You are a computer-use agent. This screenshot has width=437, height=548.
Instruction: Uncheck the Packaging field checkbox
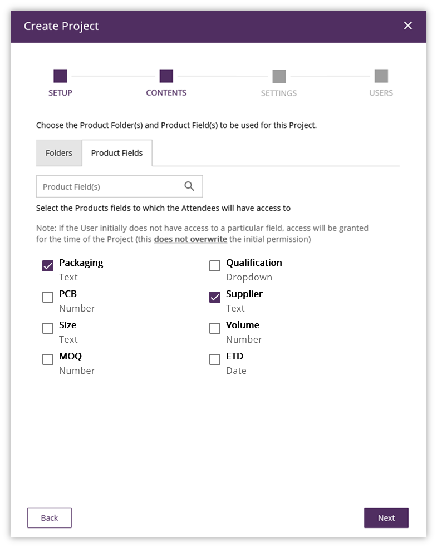(x=48, y=266)
